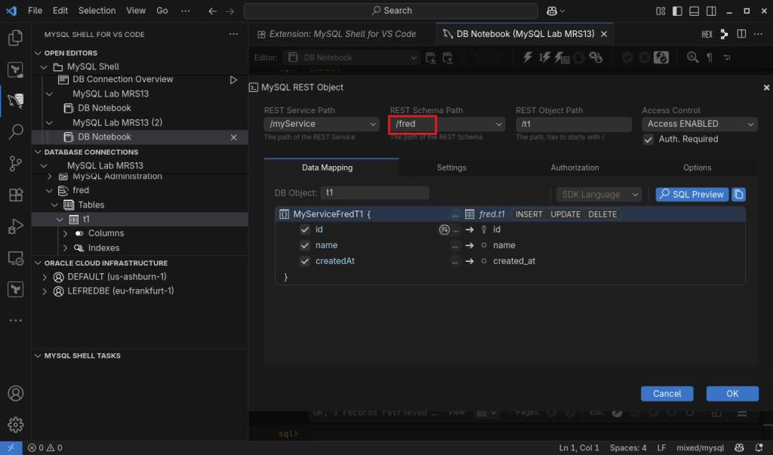The width and height of the screenshot is (773, 455).
Task: Toggle the primary side bar layout icon
Action: pos(677,11)
